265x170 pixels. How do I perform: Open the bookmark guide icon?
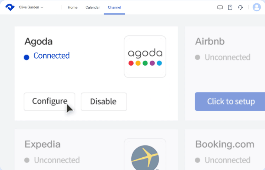coord(230,7)
